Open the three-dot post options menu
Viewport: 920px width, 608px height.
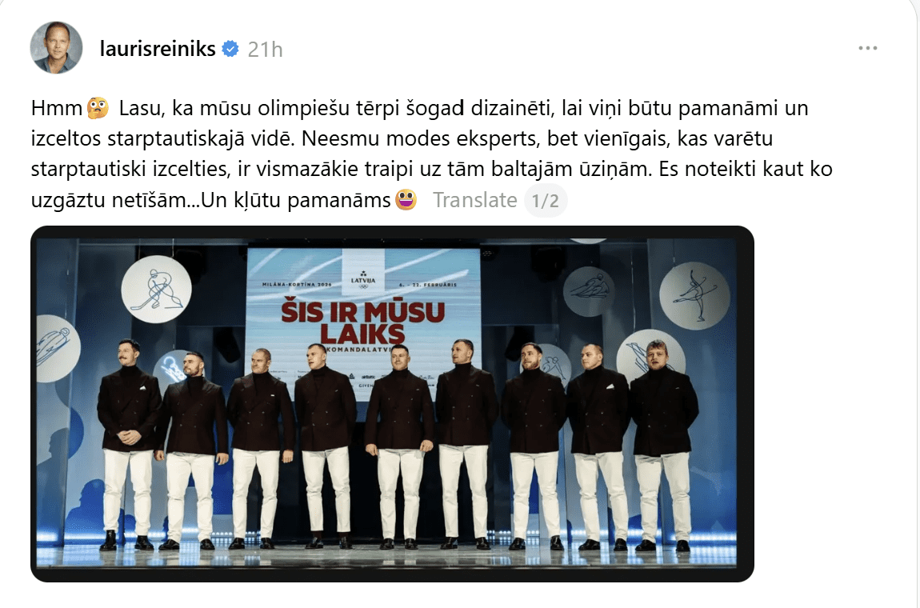pos(868,48)
